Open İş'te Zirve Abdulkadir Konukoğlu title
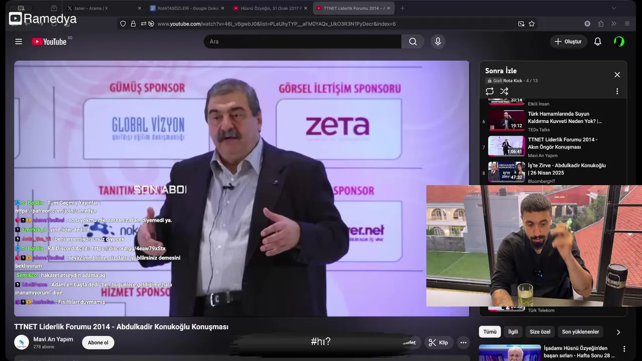The image size is (642, 361). point(567,169)
